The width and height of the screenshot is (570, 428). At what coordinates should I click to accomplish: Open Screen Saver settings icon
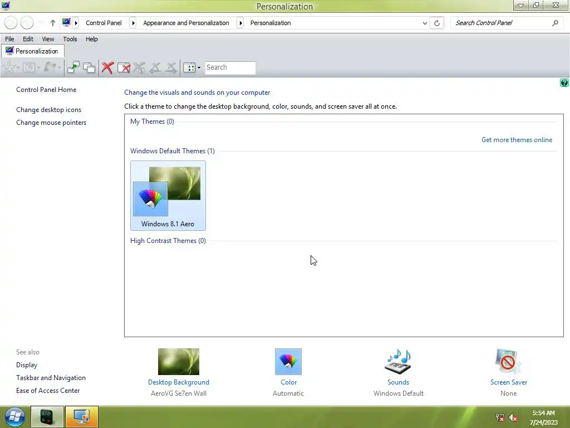pos(508,361)
